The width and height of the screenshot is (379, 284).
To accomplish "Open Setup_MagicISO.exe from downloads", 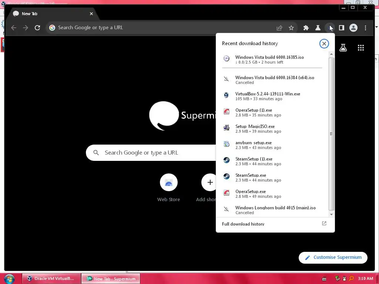I will tap(272, 128).
